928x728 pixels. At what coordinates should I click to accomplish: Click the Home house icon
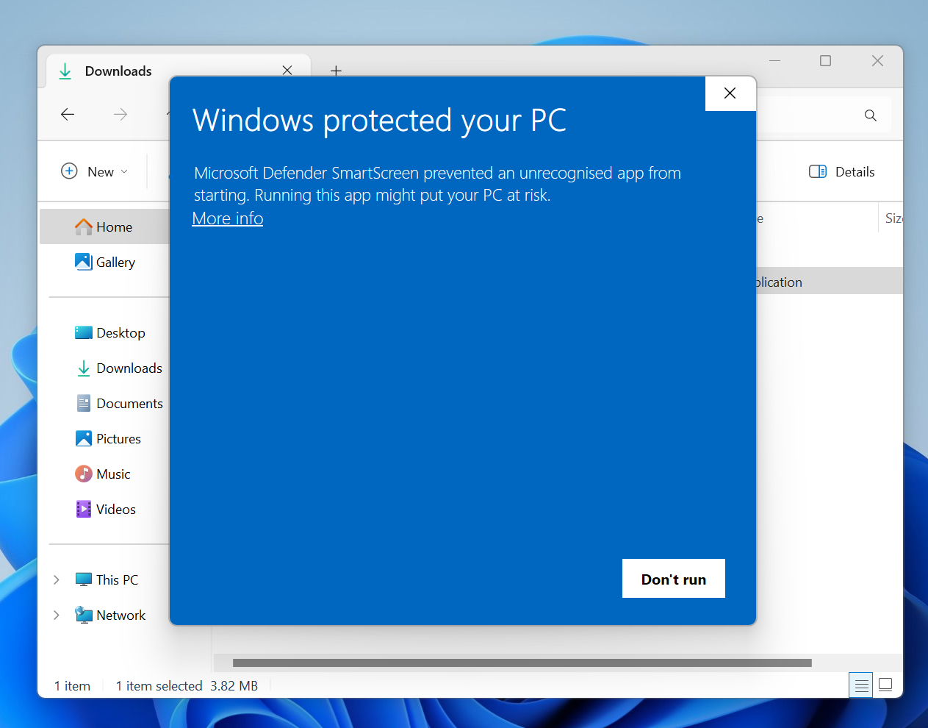pyautogui.click(x=84, y=226)
